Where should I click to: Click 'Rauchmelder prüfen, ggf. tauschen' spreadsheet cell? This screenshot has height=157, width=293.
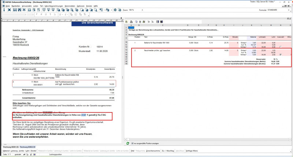coord(157,50)
